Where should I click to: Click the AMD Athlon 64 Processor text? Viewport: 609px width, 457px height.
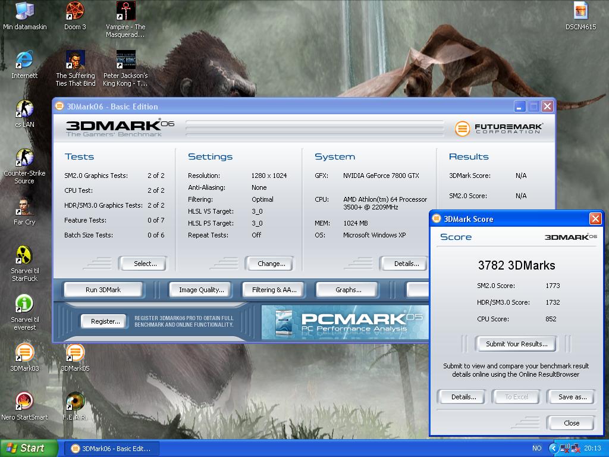[385, 204]
